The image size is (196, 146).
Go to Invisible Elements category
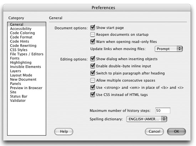[25, 67]
